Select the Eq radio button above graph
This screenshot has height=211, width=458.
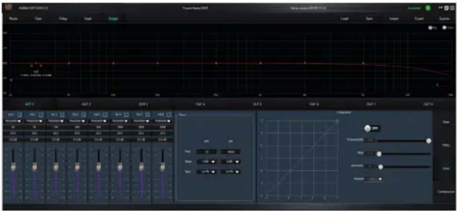pos(430,27)
